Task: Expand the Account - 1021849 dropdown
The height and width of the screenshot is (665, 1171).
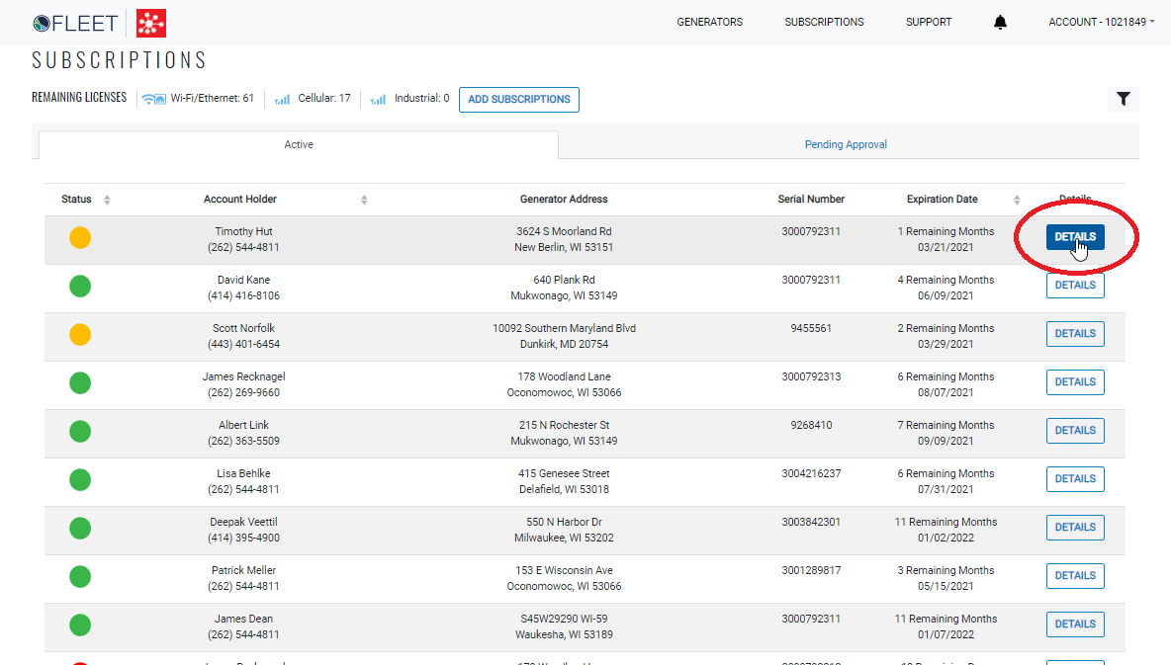Action: pos(1101,23)
